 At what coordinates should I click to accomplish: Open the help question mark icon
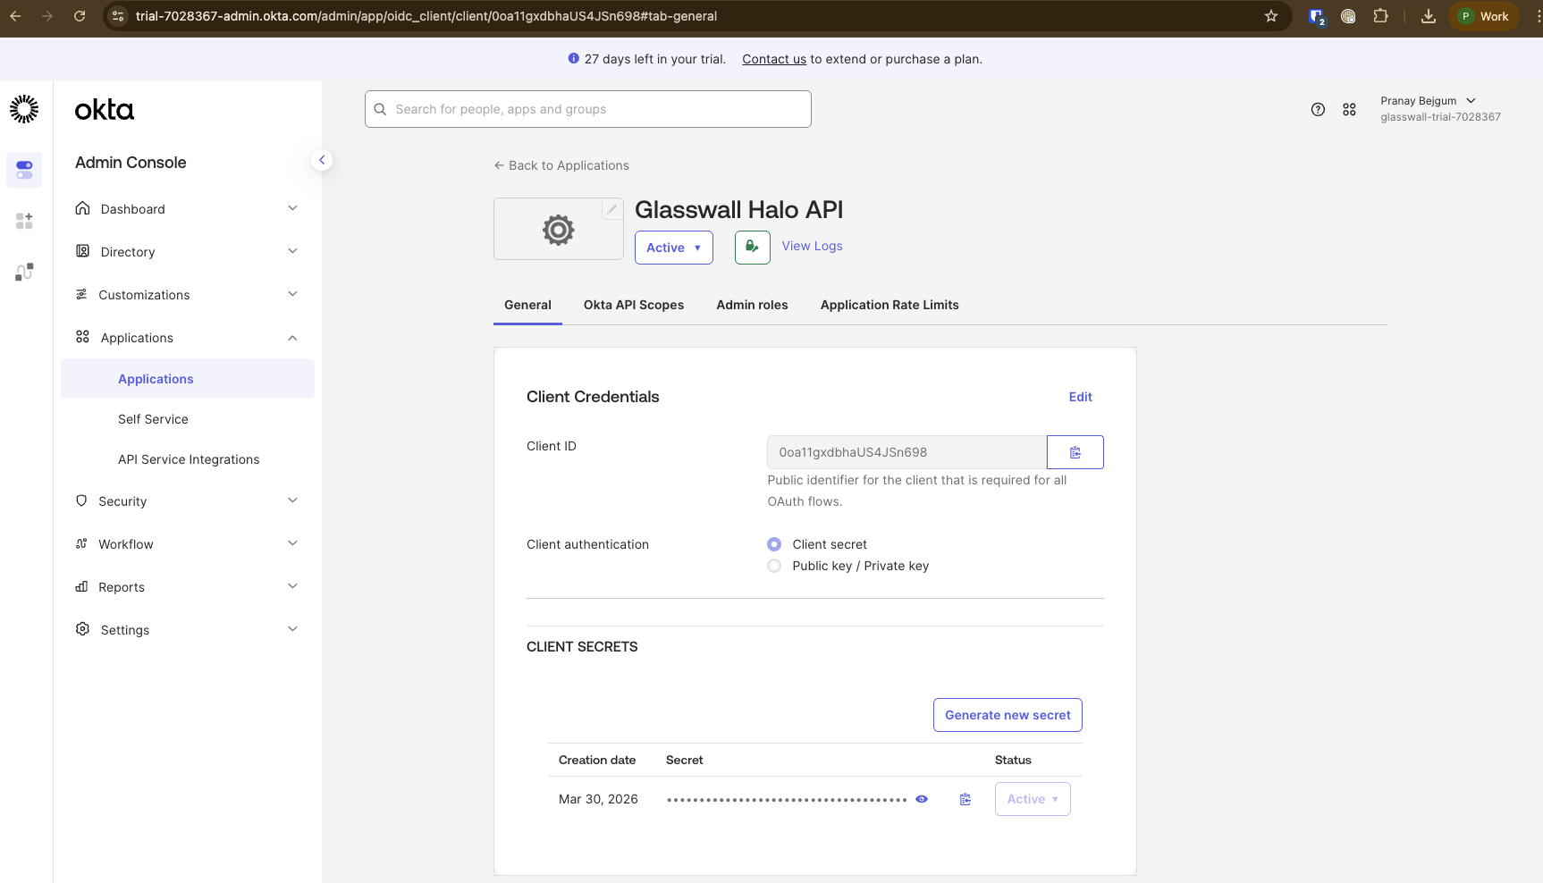[1318, 109]
